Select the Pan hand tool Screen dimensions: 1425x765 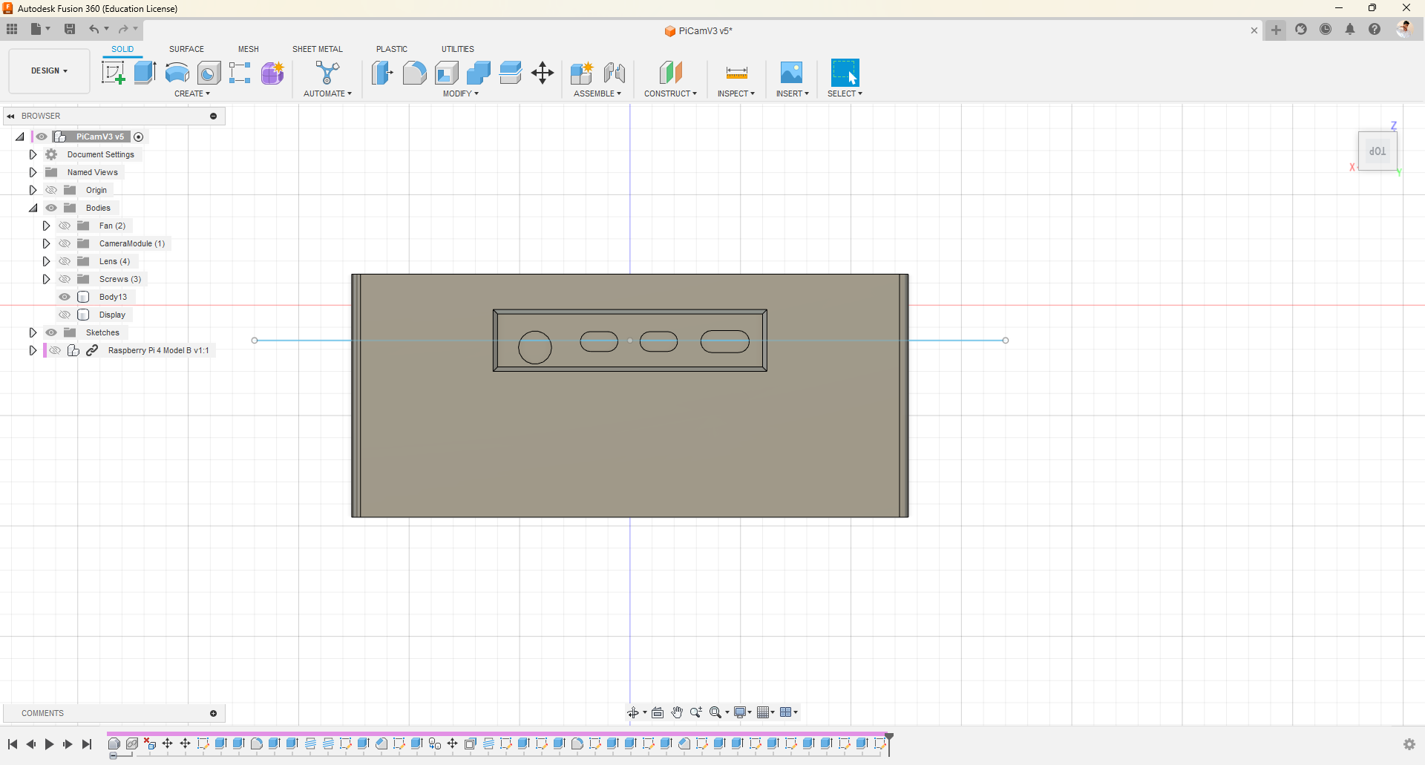(x=677, y=712)
